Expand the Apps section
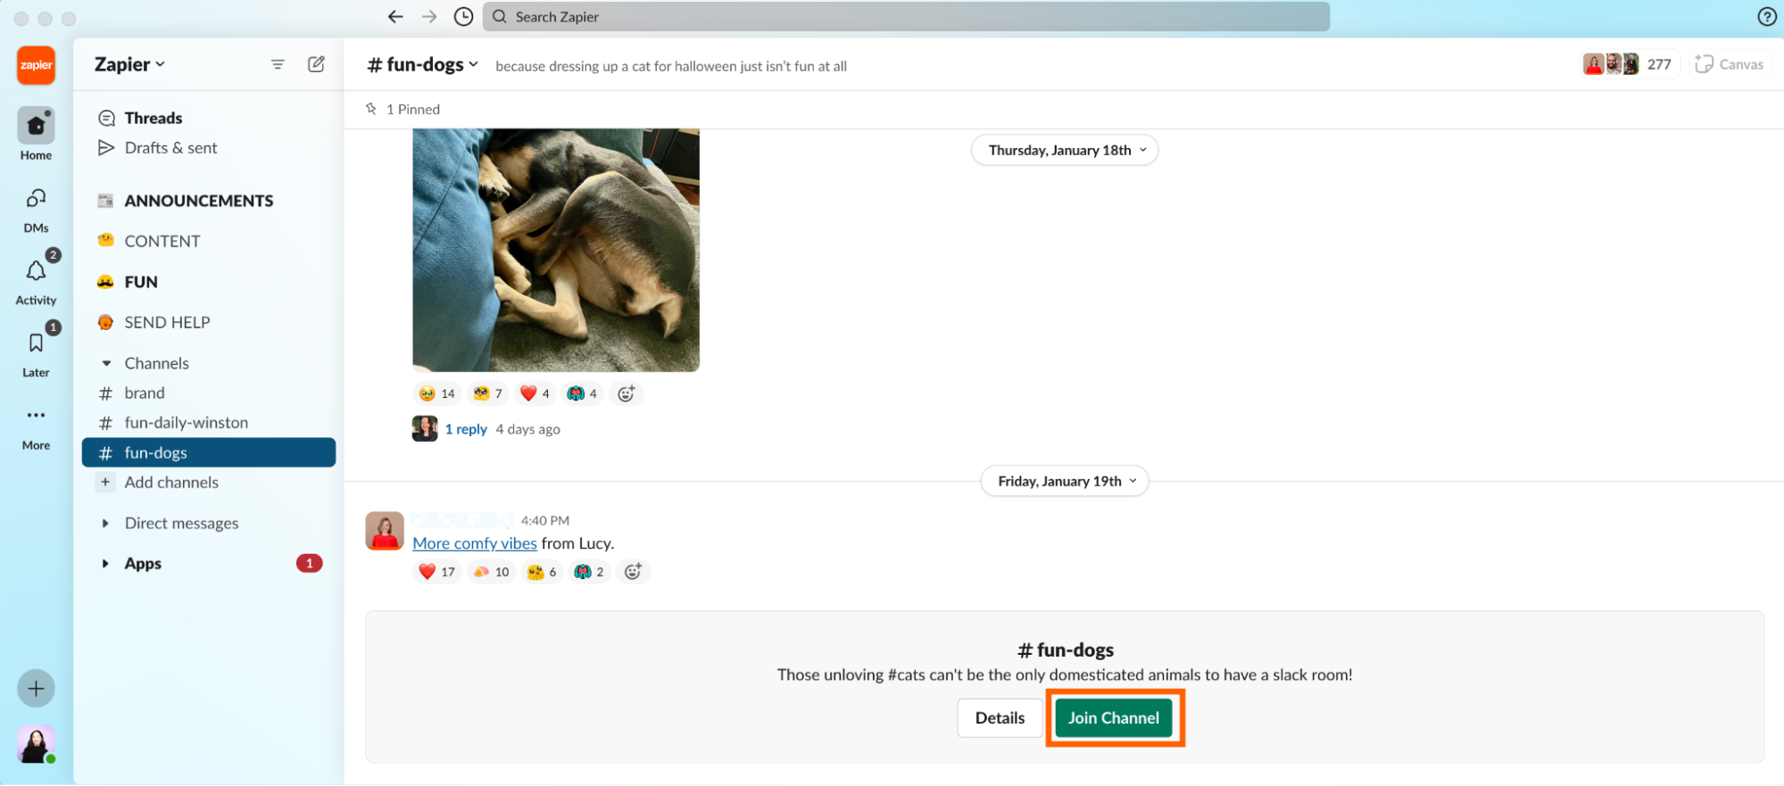Screen dimensions: 1784x786 coord(105,563)
